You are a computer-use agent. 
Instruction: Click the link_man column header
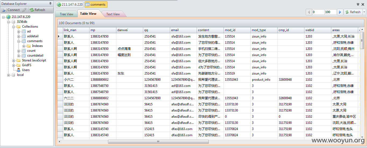[76, 30]
